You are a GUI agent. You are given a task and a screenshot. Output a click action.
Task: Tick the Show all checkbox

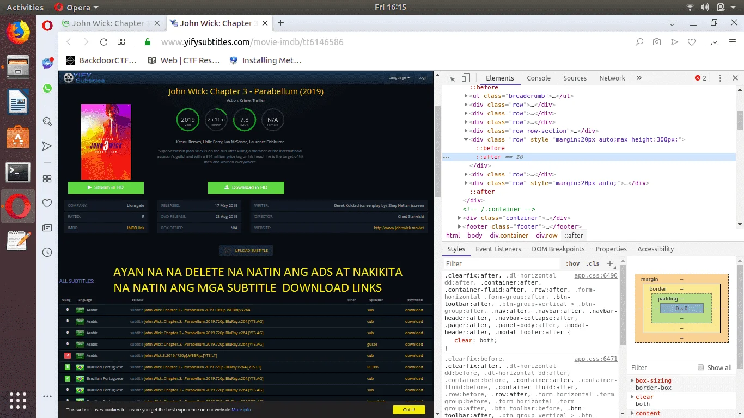pyautogui.click(x=701, y=367)
